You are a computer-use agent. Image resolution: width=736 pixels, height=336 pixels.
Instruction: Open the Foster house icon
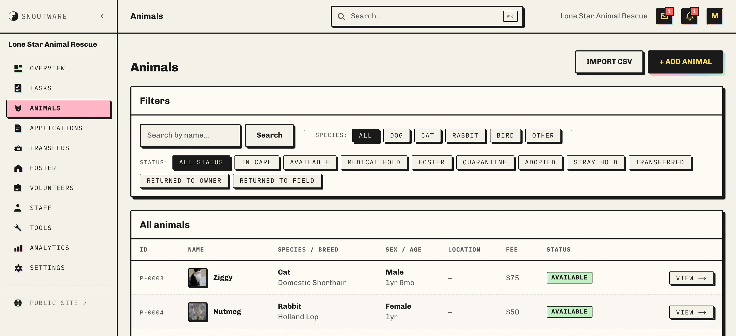(18, 168)
